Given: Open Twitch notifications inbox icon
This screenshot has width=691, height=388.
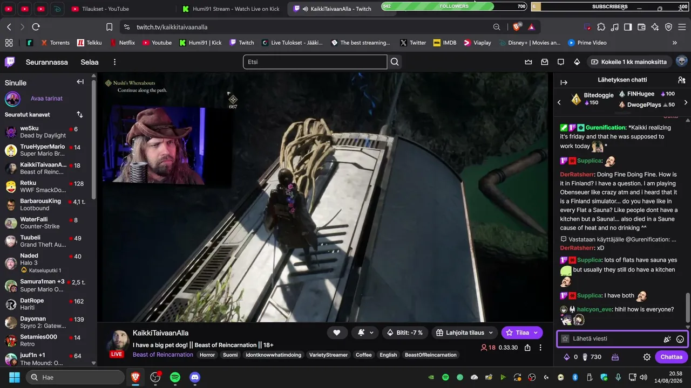Looking at the screenshot, I should click(545, 62).
